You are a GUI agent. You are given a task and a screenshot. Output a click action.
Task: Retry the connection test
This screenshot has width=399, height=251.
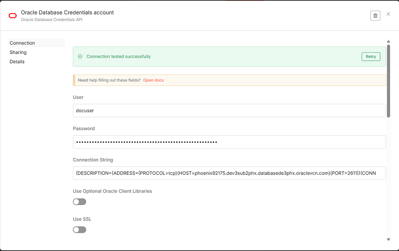pyautogui.click(x=371, y=57)
